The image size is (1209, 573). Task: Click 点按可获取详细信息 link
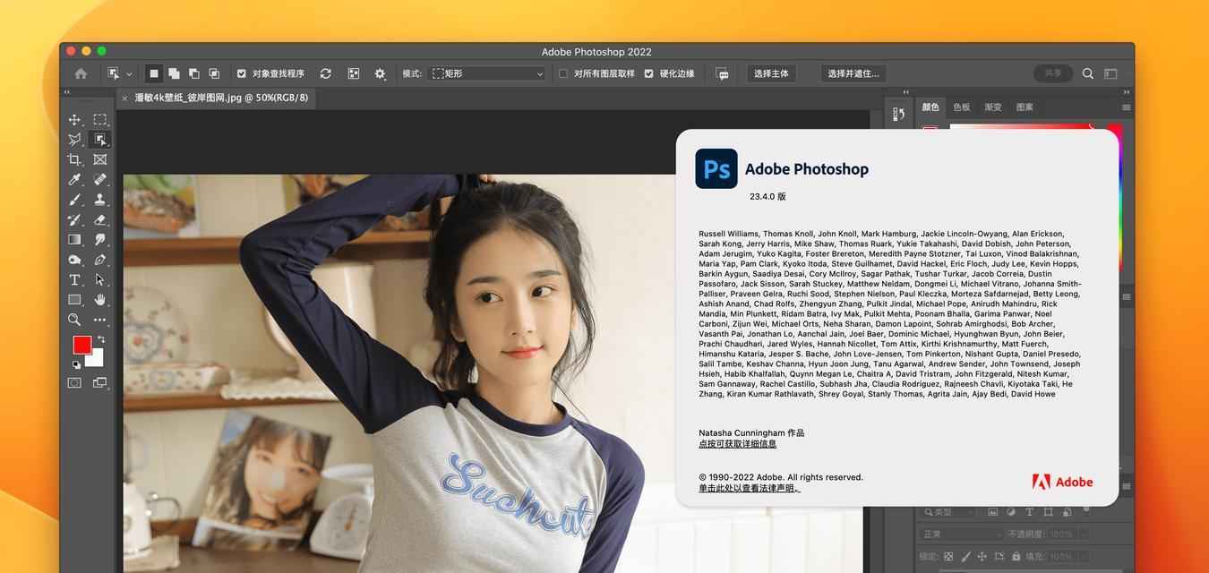coord(737,444)
